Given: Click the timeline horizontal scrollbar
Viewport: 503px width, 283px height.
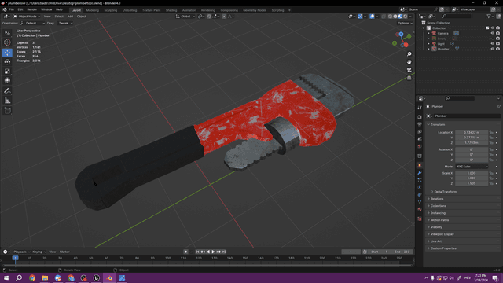Looking at the screenshot, I should [x=207, y=266].
